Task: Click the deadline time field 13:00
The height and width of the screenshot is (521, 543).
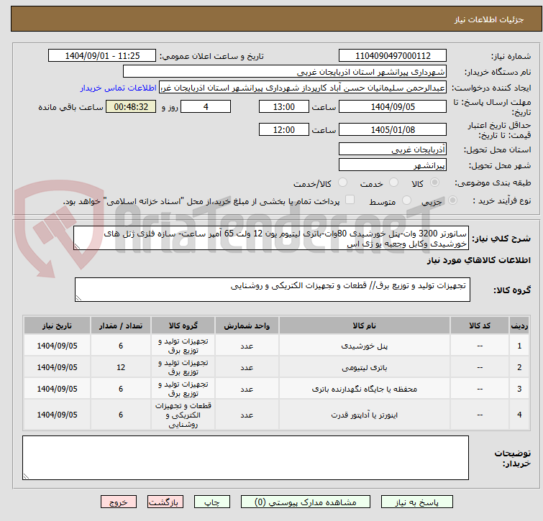Action: click(x=283, y=106)
